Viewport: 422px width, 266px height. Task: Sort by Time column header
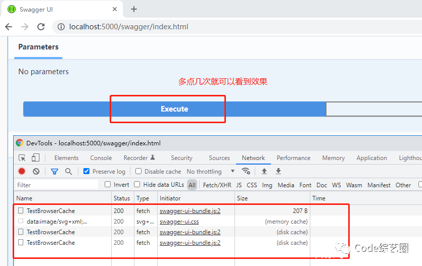coord(366,198)
